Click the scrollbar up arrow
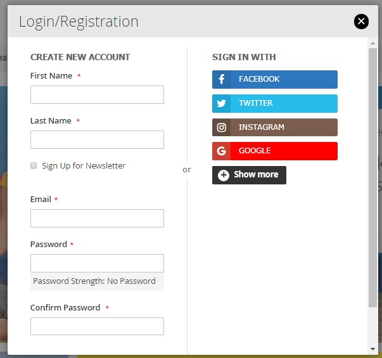The height and width of the screenshot is (358, 382). (x=373, y=42)
